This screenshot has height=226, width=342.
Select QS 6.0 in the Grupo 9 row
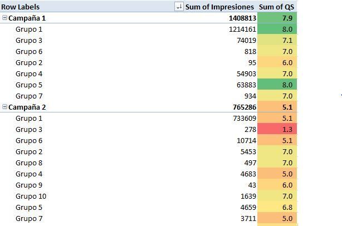tap(277, 185)
